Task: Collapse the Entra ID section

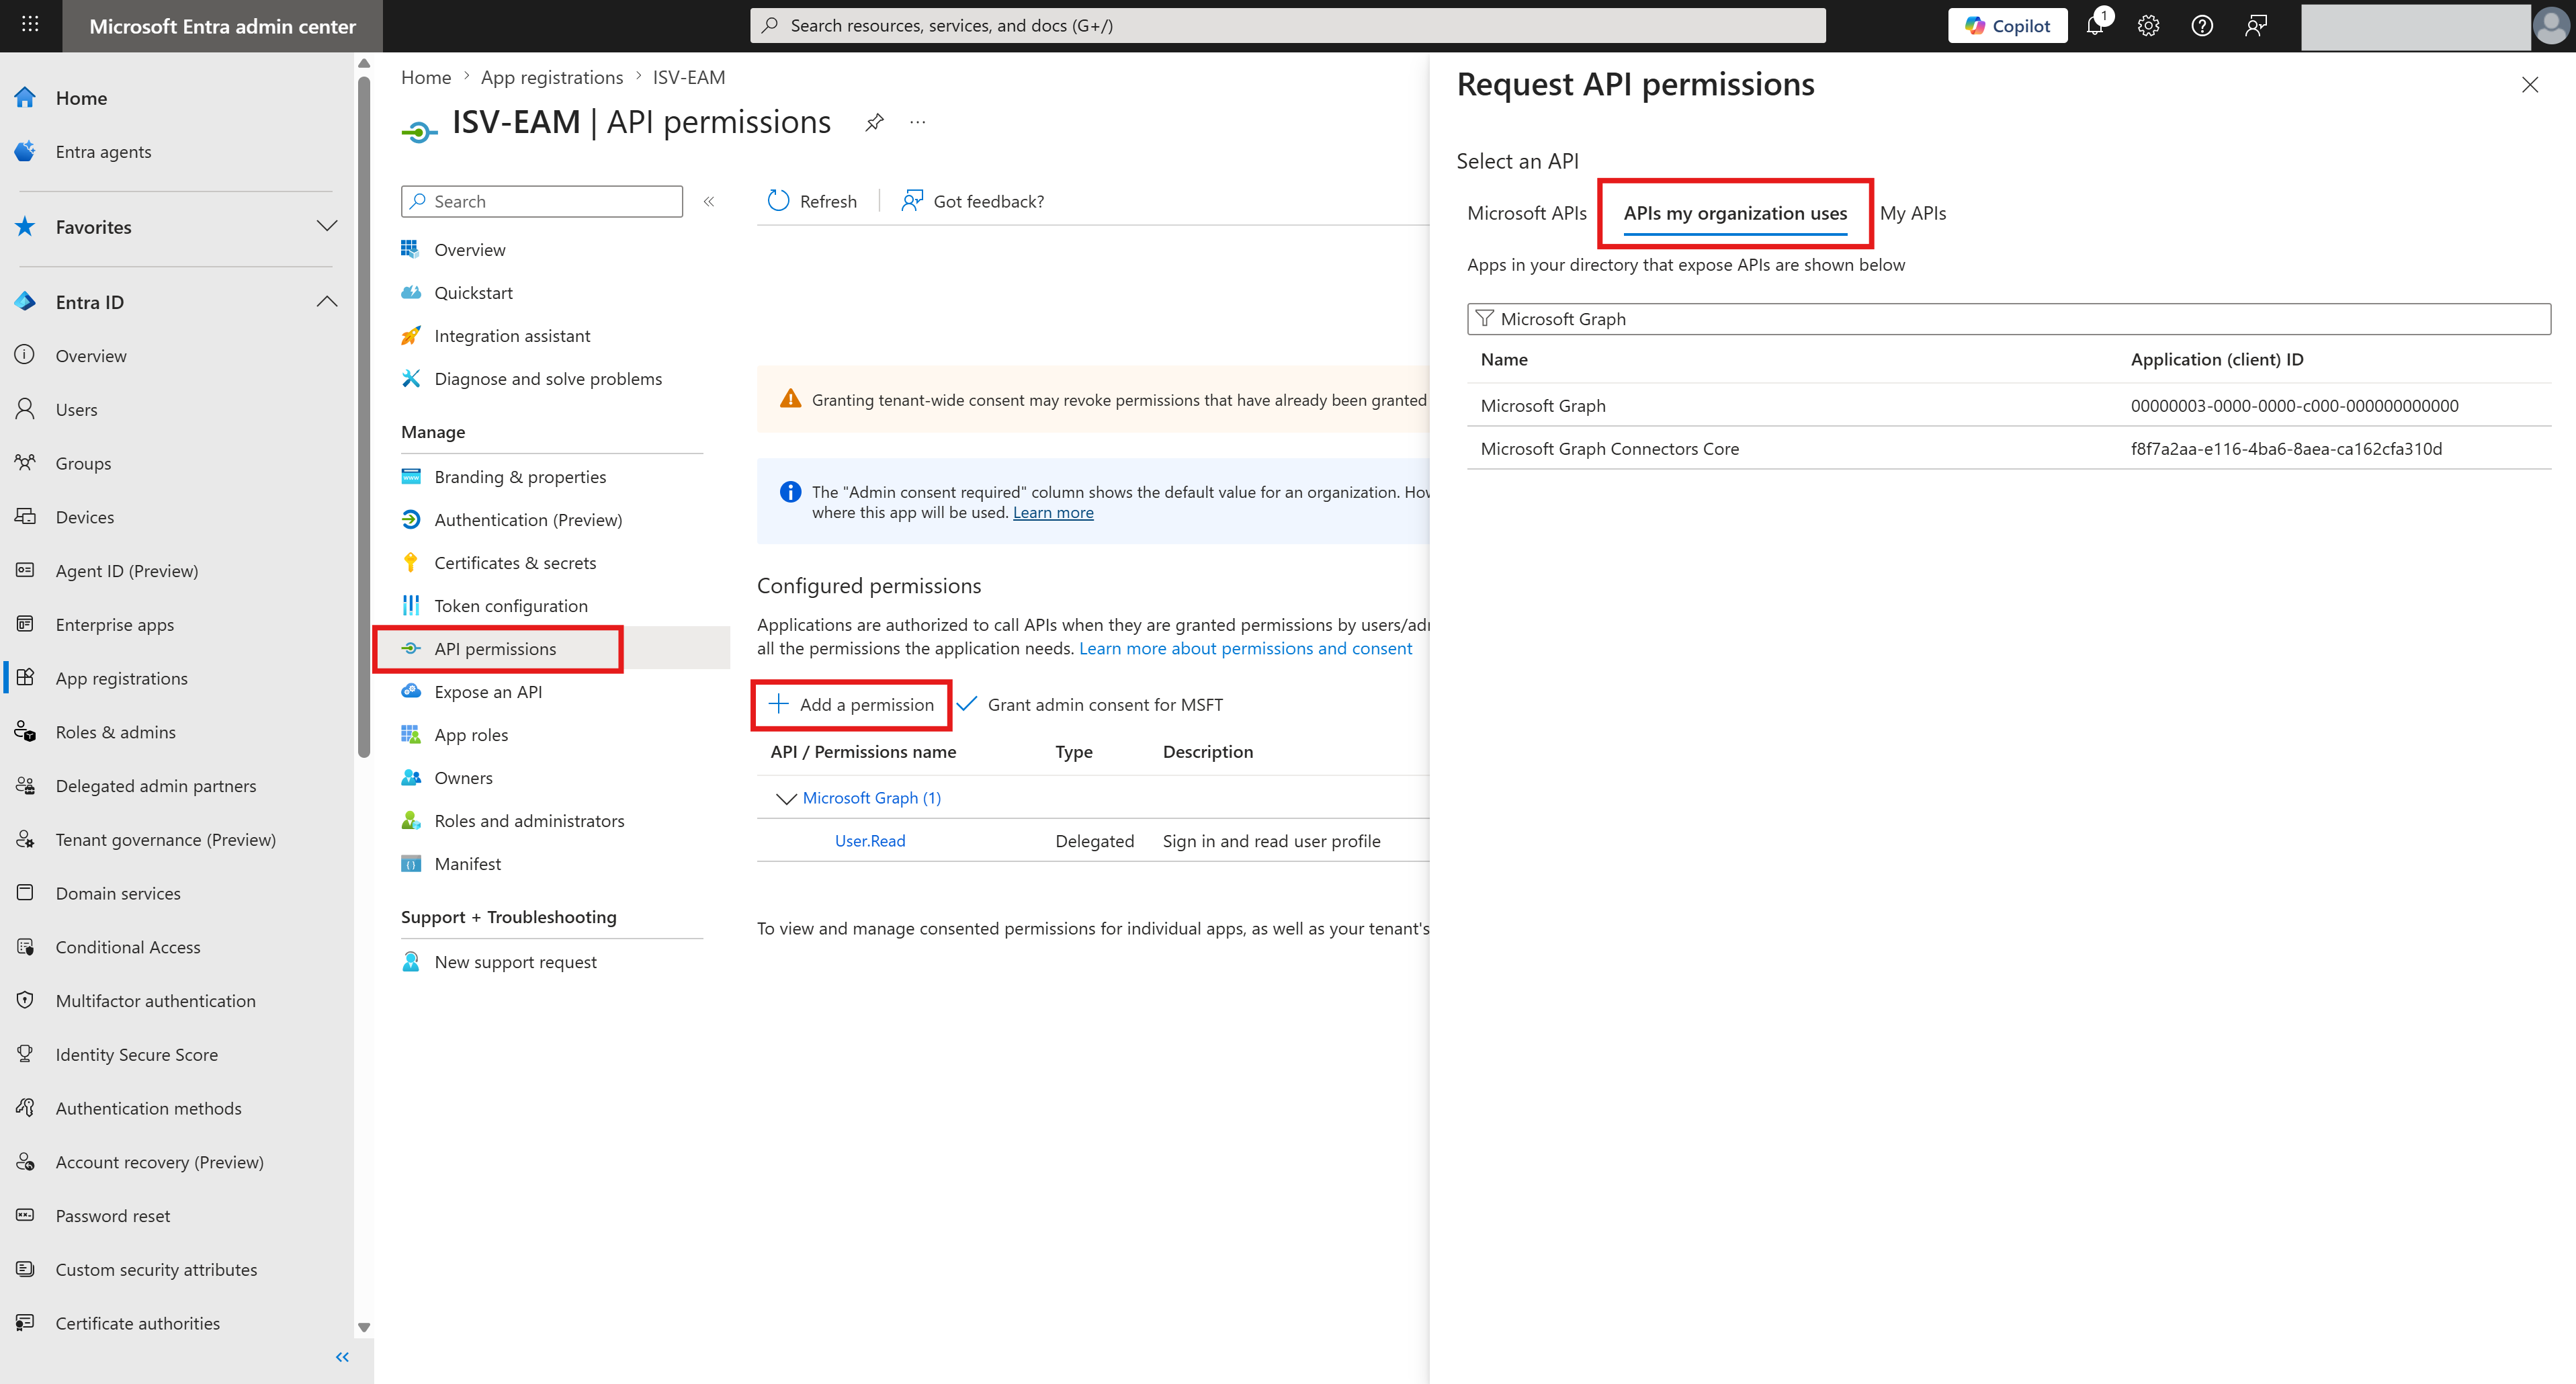Action: 327,301
